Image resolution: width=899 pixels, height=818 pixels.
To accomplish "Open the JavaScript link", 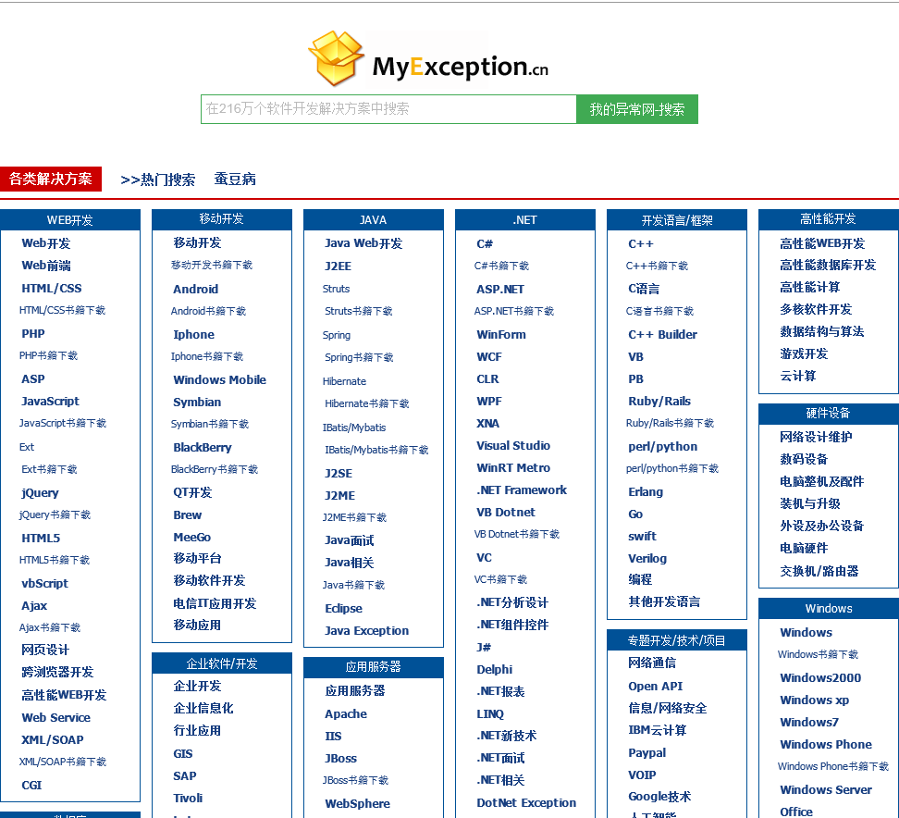I will click(x=51, y=401).
